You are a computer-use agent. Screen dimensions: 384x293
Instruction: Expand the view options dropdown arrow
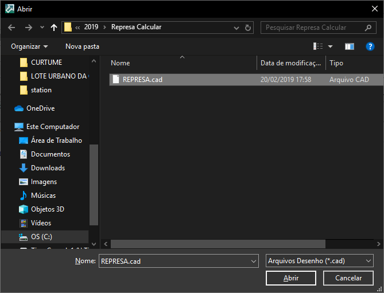click(330, 46)
